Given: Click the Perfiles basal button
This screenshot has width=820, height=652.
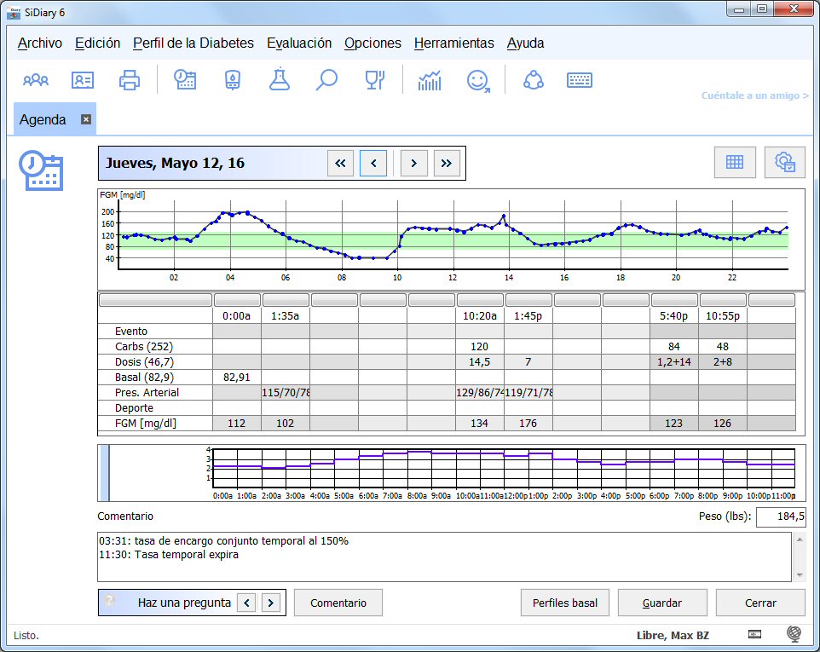Looking at the screenshot, I should coord(565,603).
